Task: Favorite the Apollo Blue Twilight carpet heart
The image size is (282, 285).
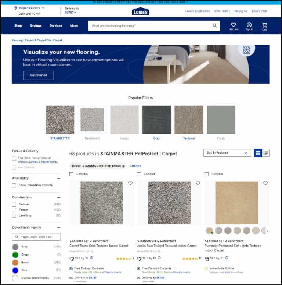Action: (x=198, y=183)
